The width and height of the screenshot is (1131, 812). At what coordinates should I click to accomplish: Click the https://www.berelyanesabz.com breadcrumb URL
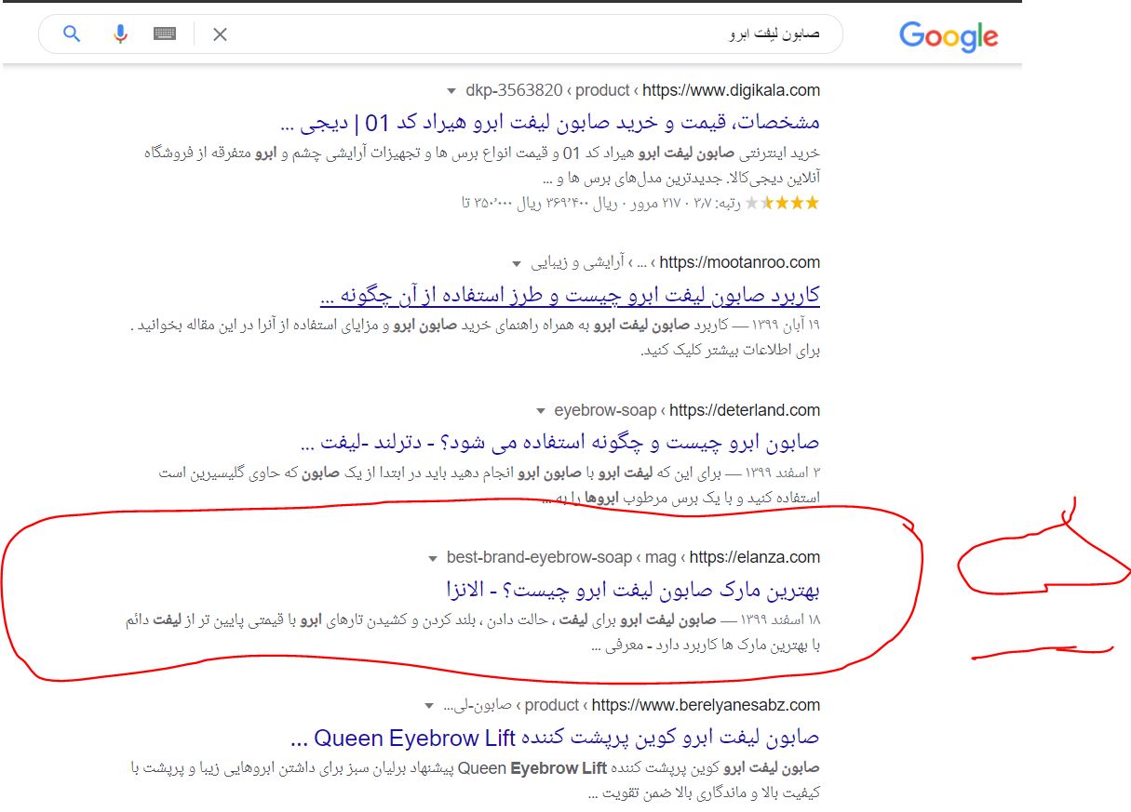707,705
